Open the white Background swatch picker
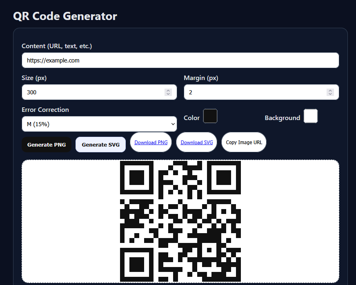This screenshot has width=356, height=285. (x=311, y=116)
